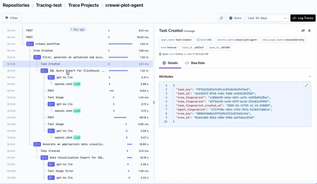Image resolution: width=317 pixels, height=184 pixels.
Task: Close the Task Created details panel
Action: point(309,30)
